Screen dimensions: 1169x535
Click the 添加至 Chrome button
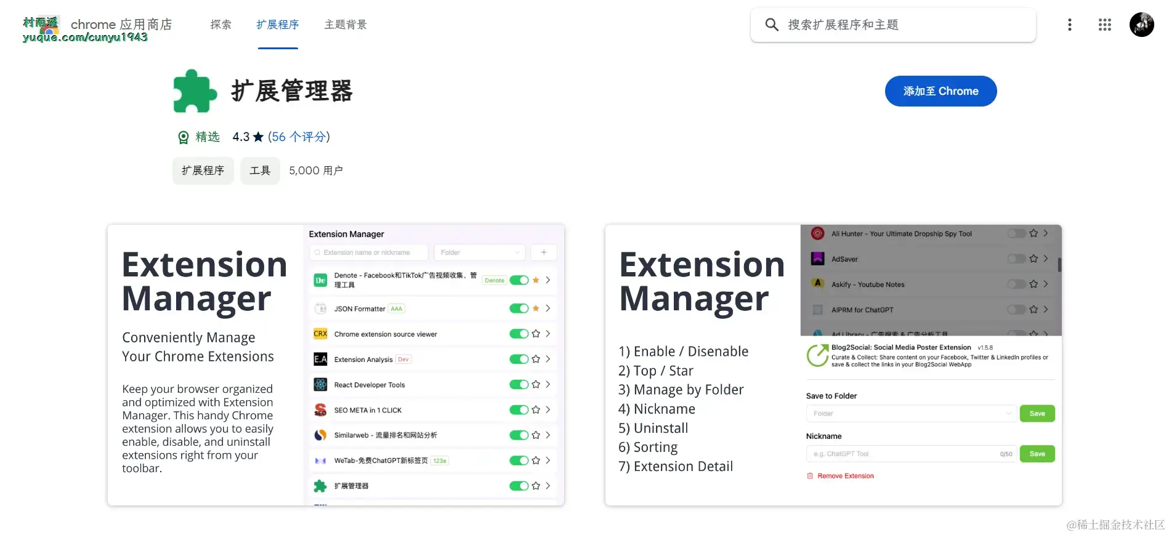click(x=940, y=91)
